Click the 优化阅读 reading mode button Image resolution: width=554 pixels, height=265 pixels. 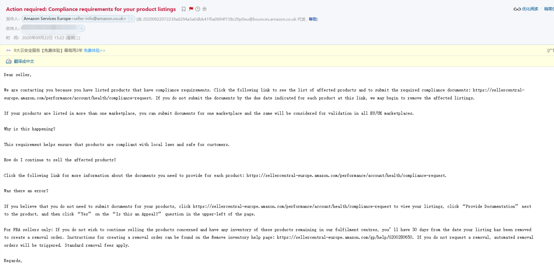pyautogui.click(x=530, y=9)
